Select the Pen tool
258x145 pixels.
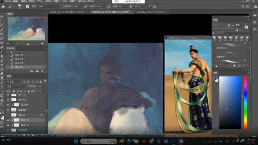pyautogui.click(x=2, y=82)
